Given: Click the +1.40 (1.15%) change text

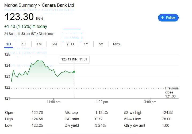Looking at the screenshot, I should coord(18,26).
